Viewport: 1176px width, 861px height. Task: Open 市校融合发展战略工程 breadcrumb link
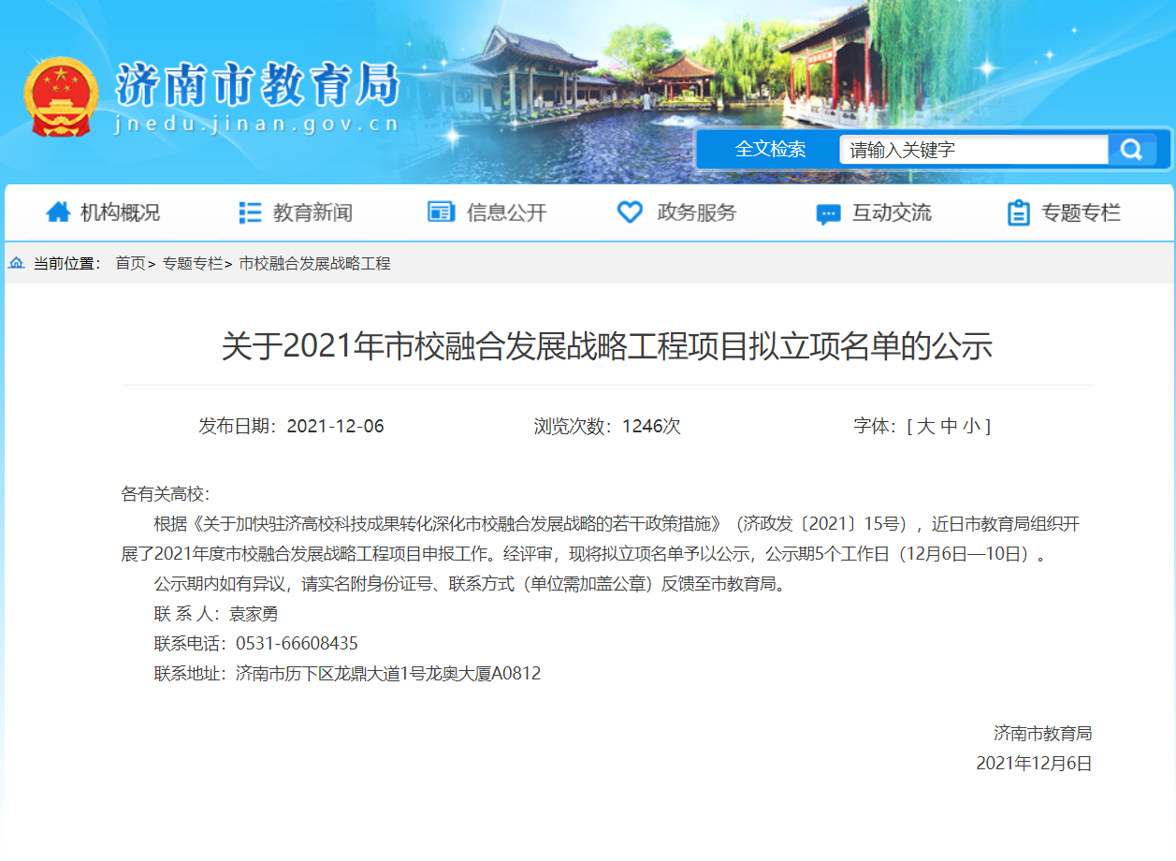click(314, 264)
